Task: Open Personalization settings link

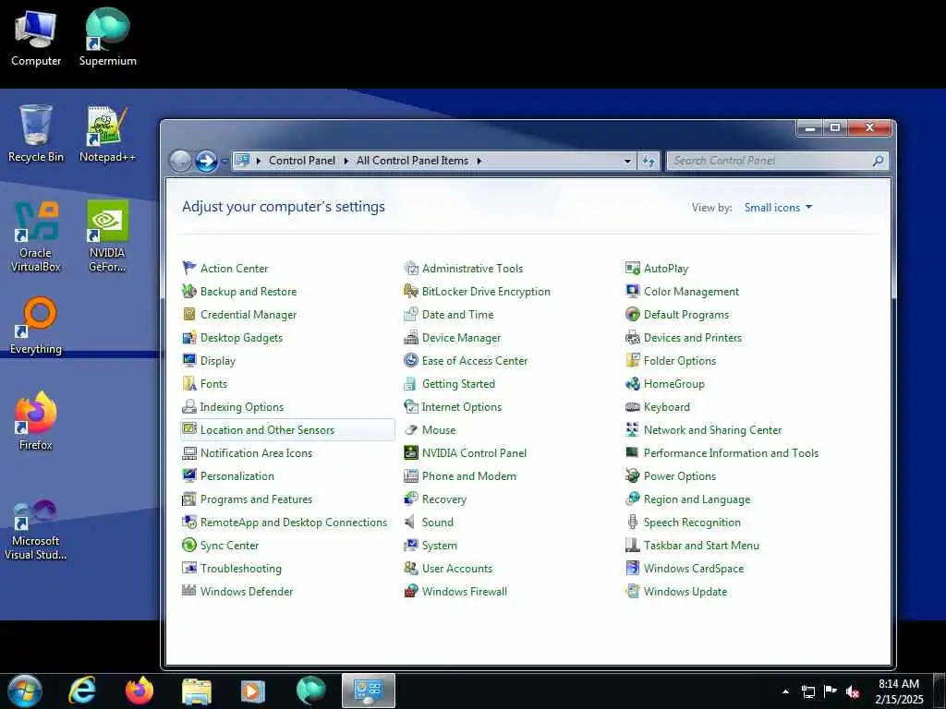Action: (237, 475)
